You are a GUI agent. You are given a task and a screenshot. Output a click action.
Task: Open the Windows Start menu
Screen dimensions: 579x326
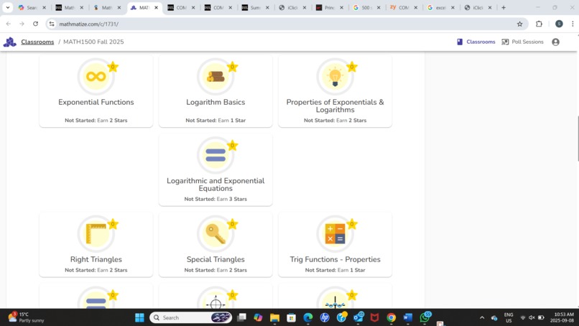click(139, 317)
